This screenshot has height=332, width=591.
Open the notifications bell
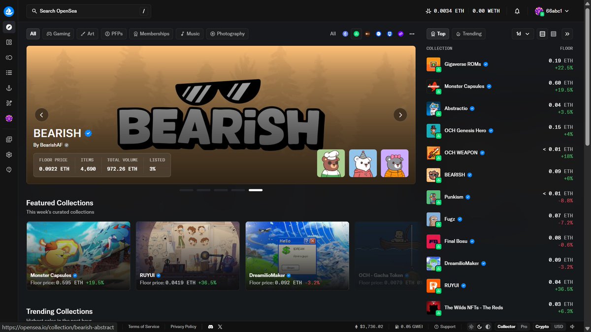[517, 11]
